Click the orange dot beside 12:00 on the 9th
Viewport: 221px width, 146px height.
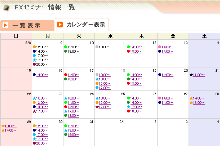[x=34, y=47]
